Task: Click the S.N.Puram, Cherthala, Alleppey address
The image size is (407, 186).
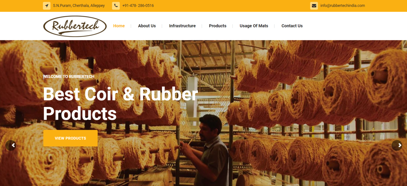Action: pyautogui.click(x=79, y=6)
